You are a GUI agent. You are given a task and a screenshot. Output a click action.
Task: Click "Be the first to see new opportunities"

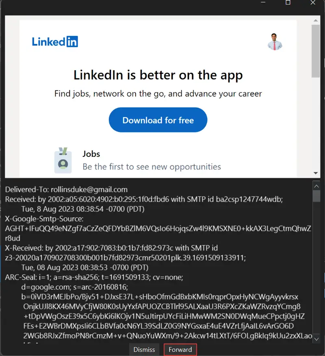(152, 167)
